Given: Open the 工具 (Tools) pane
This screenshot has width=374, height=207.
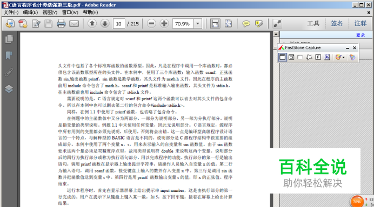Looking at the screenshot, I should (x=313, y=23).
